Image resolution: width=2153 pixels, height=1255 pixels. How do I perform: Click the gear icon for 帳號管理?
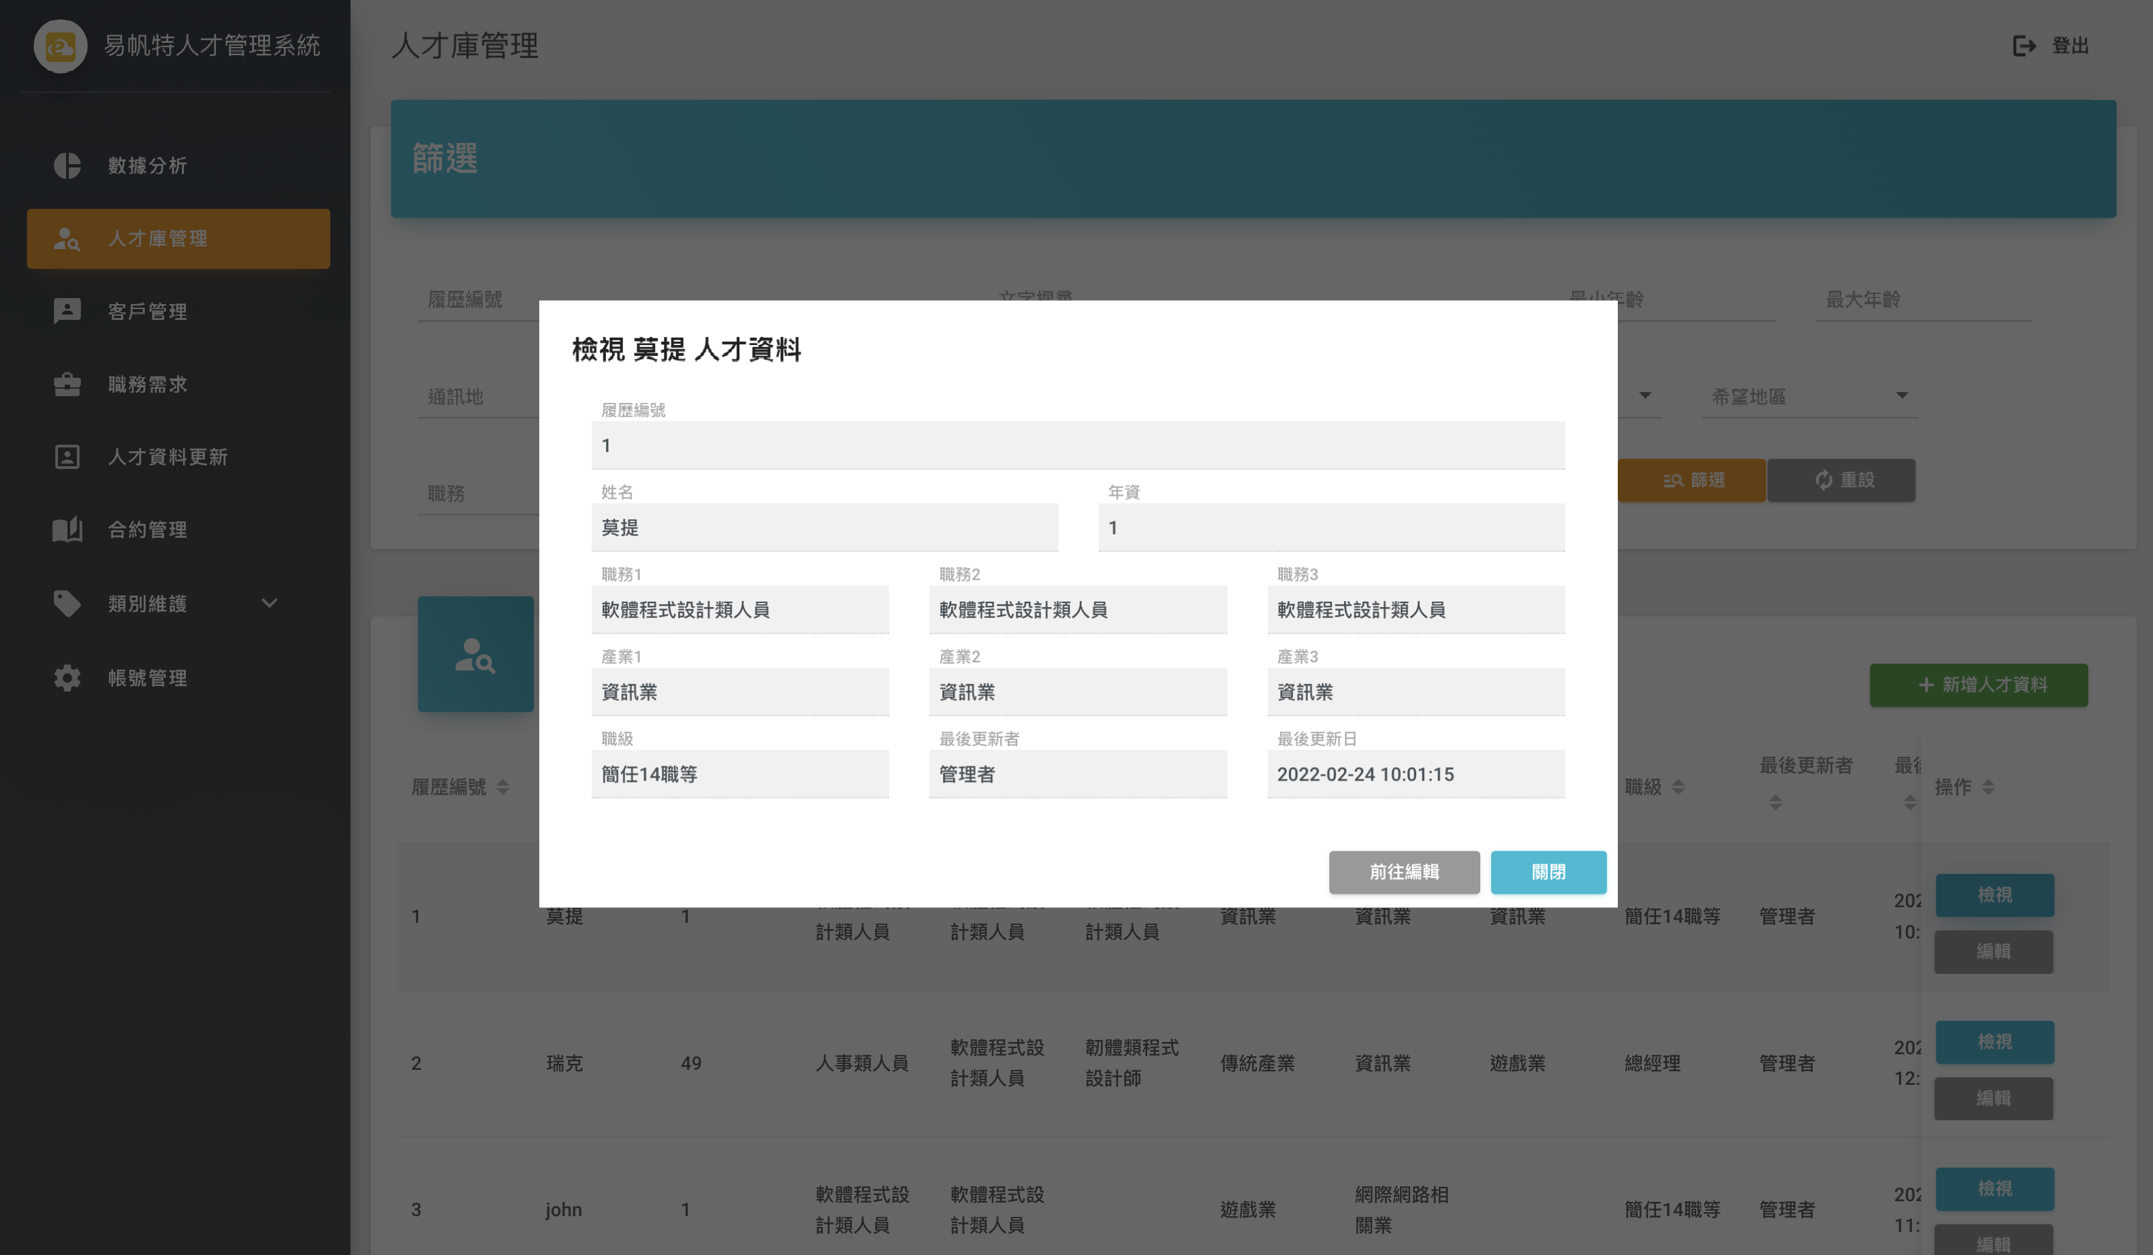point(67,678)
